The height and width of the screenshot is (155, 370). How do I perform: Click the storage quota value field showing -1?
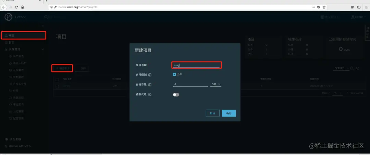190,84
